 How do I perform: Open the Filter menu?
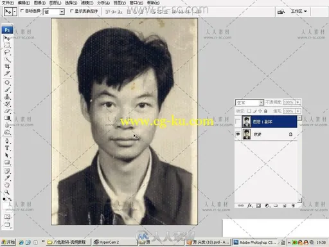(87, 3)
